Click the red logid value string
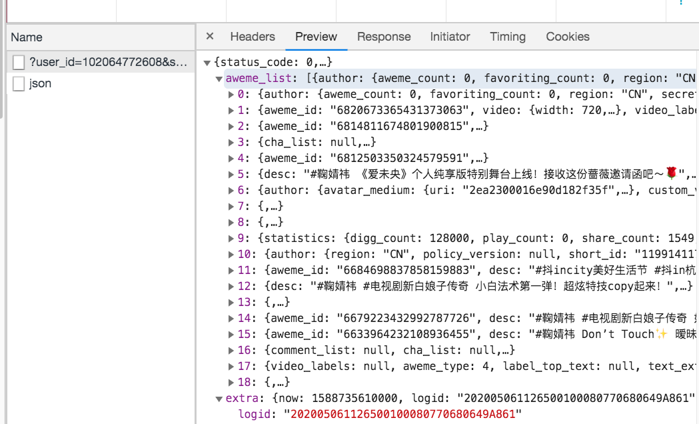Image resolution: width=699 pixels, height=424 pixels. (402, 414)
